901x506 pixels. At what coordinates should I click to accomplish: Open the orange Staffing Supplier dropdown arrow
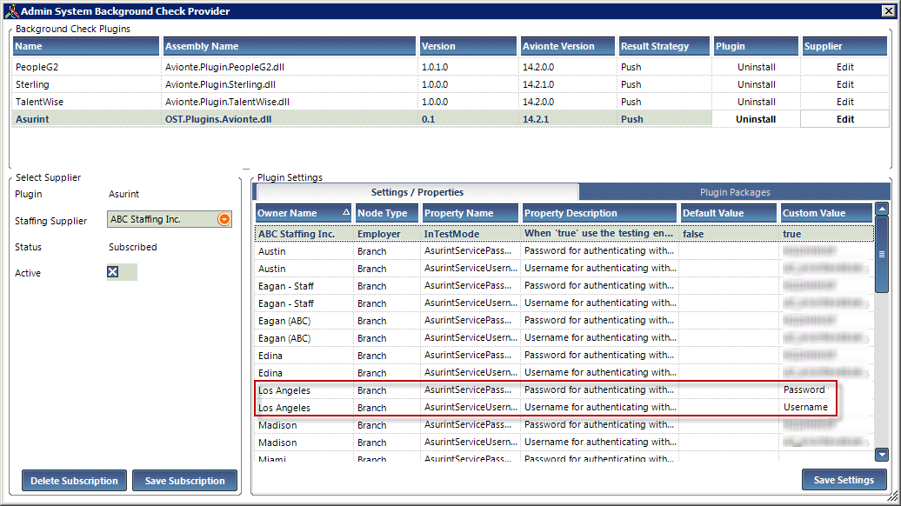224,221
